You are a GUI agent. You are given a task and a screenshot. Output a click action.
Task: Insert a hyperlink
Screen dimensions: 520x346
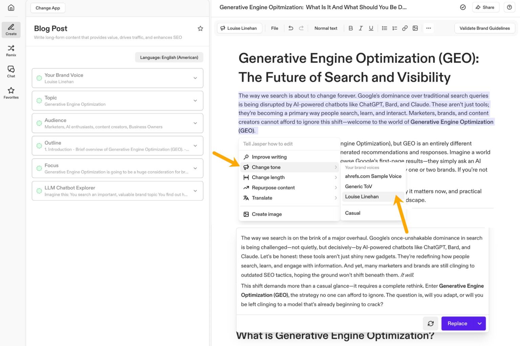coord(405,28)
